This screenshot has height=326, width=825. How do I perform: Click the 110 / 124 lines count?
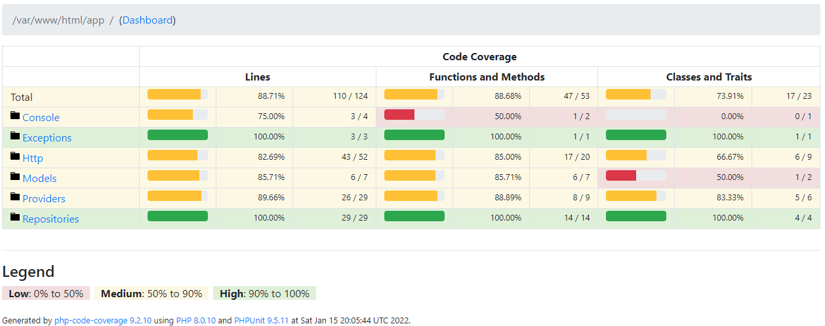tap(350, 96)
